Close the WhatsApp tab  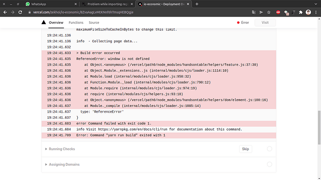click(75, 4)
